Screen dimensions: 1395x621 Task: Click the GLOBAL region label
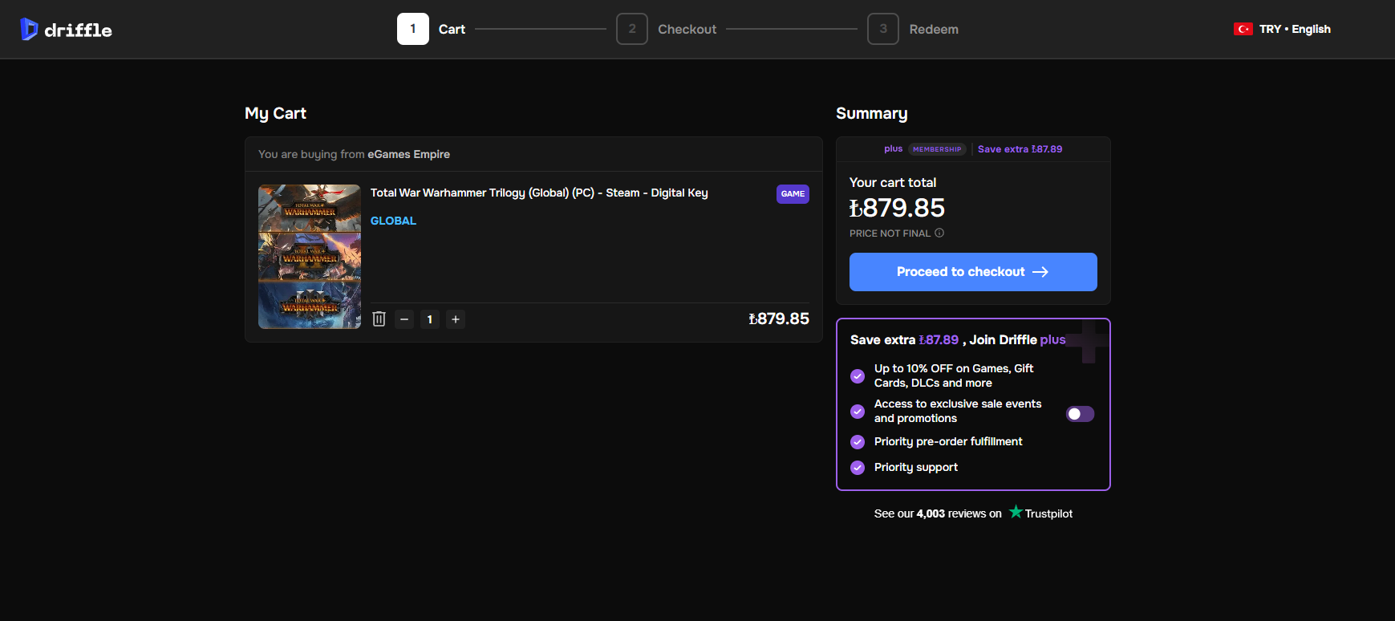click(x=393, y=221)
